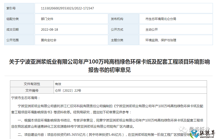
Task: Click the 公开范围 label cell
Action: coord(19,40)
